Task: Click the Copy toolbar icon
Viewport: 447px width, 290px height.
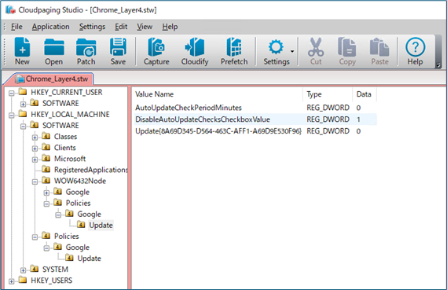Action: [347, 47]
